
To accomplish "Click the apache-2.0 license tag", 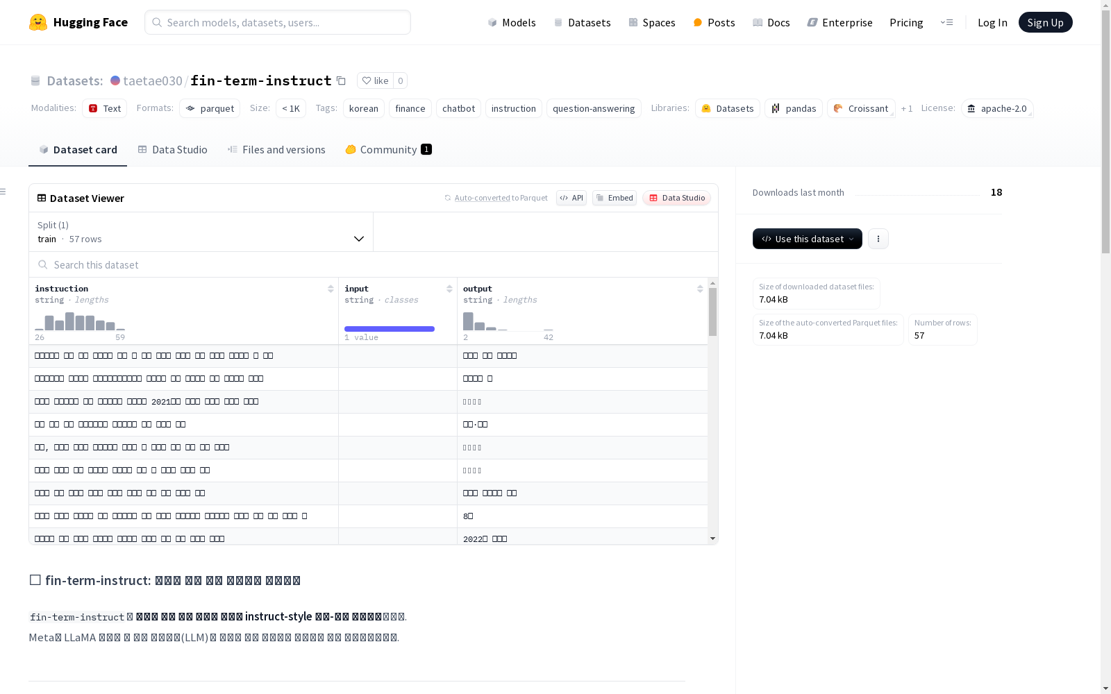I will point(997,108).
